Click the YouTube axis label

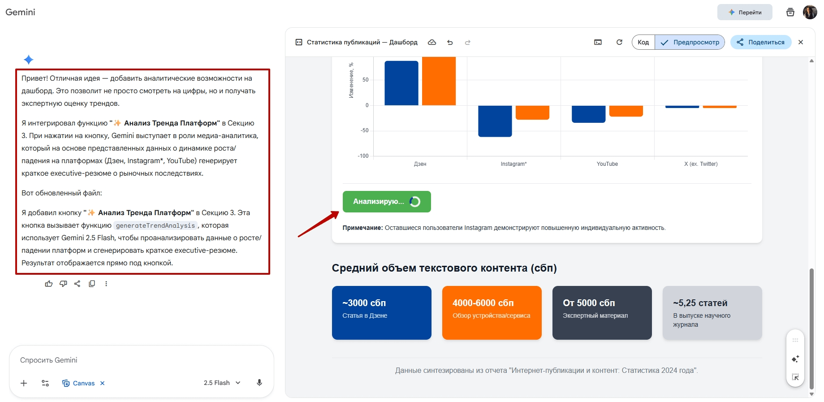607,164
